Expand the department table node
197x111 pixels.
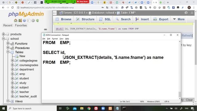click(12, 69)
